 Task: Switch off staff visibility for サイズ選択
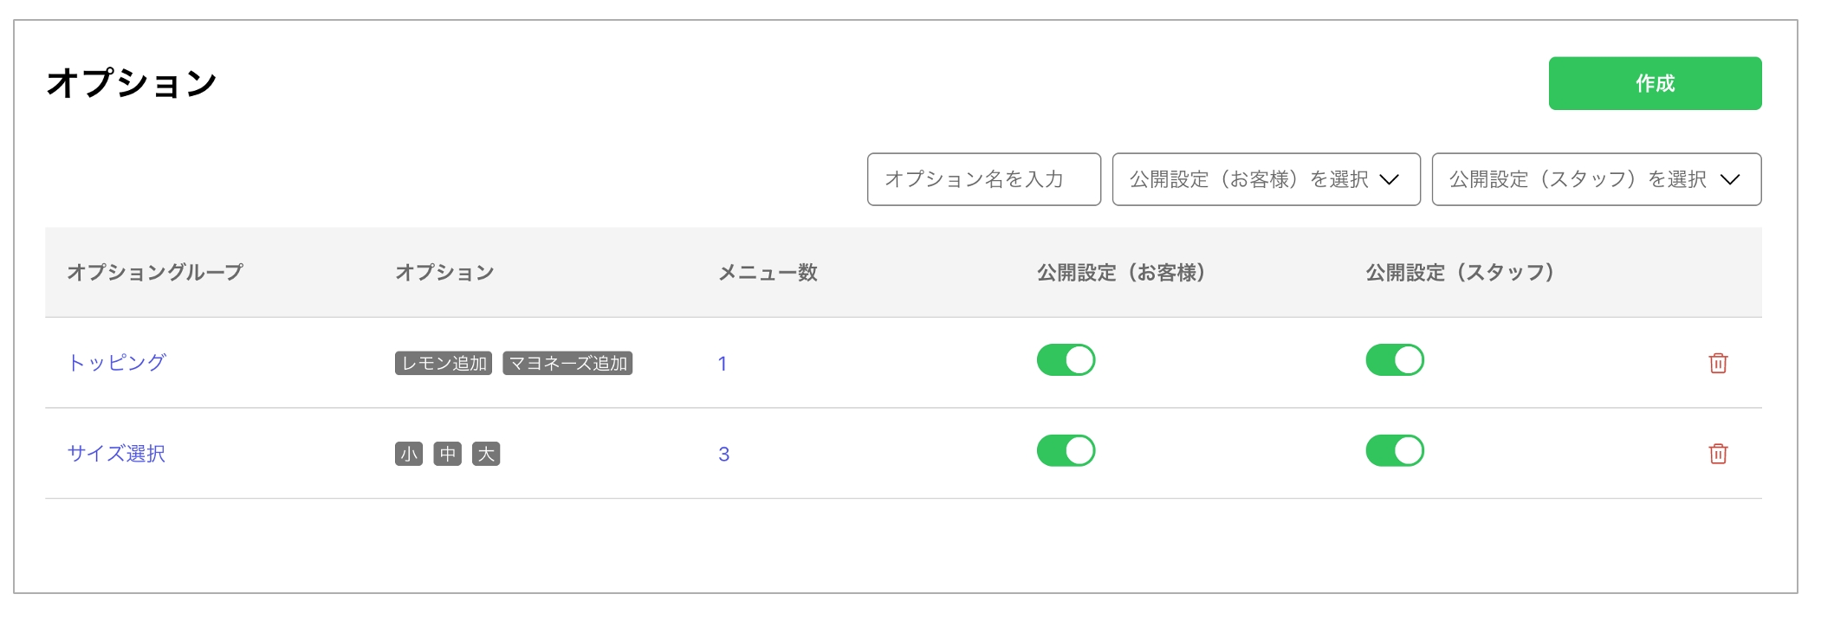pyautogui.click(x=1394, y=451)
